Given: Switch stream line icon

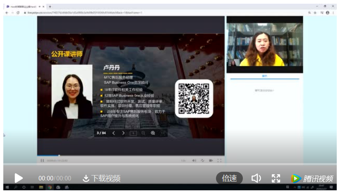Looking at the screenshot, I should [202, 161].
